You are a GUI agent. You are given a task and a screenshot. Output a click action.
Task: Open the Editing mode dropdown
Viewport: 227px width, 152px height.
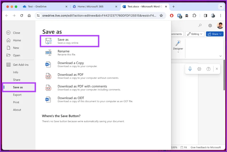tap(195, 34)
